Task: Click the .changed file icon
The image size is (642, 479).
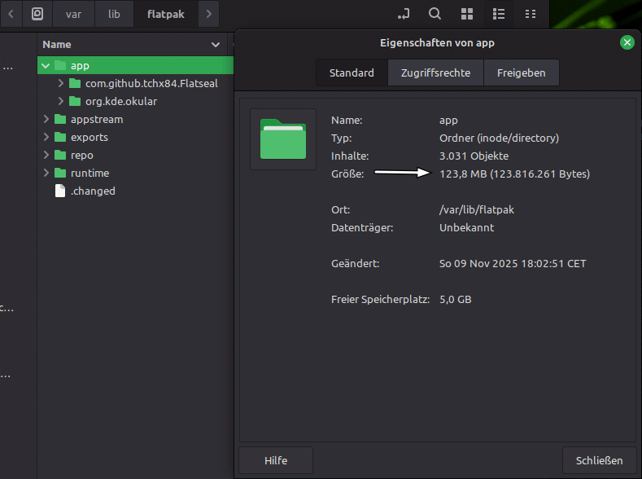Action: coord(60,191)
